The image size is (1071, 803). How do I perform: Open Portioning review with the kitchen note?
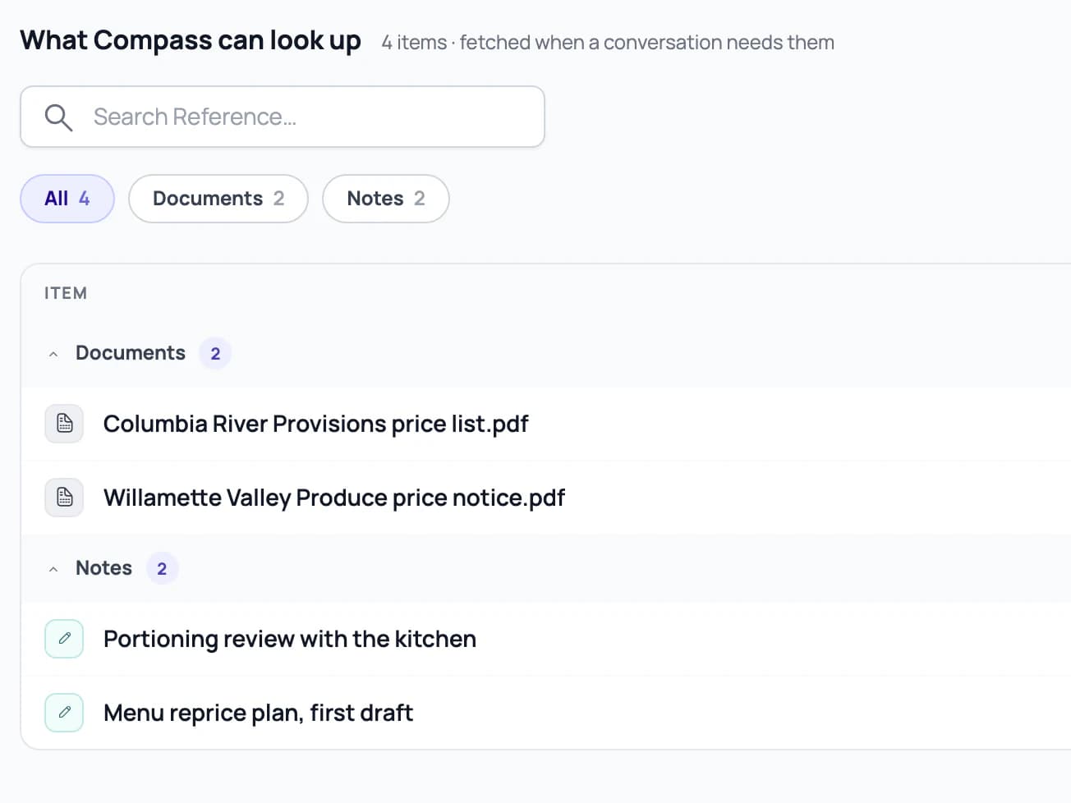pyautogui.click(x=290, y=639)
